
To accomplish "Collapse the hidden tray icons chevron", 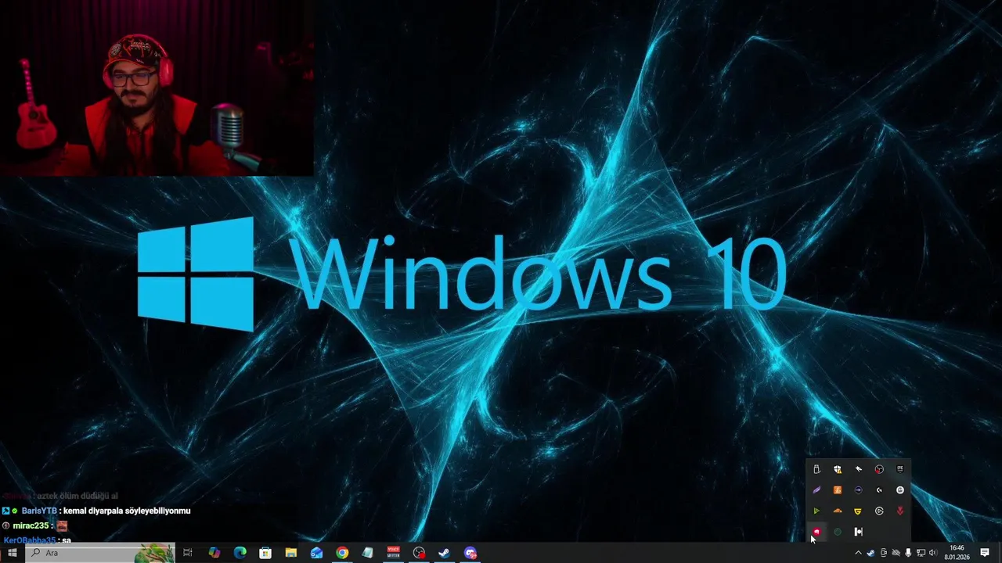I will click(858, 553).
